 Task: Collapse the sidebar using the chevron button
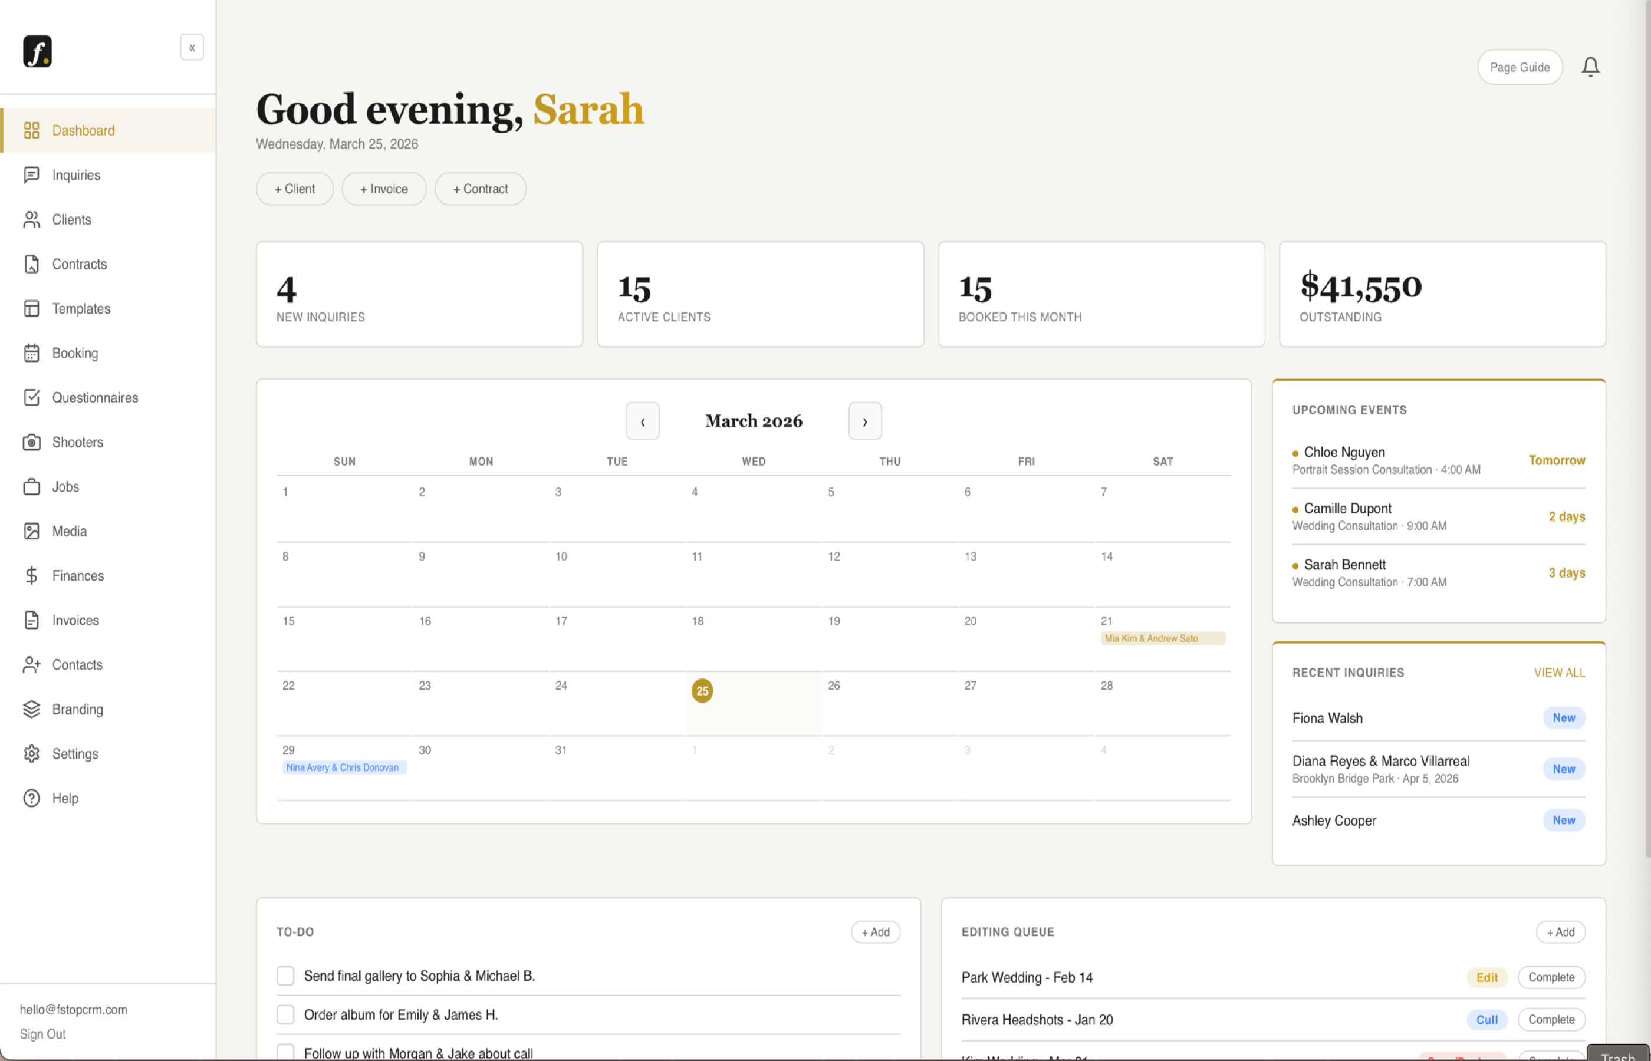click(x=192, y=47)
